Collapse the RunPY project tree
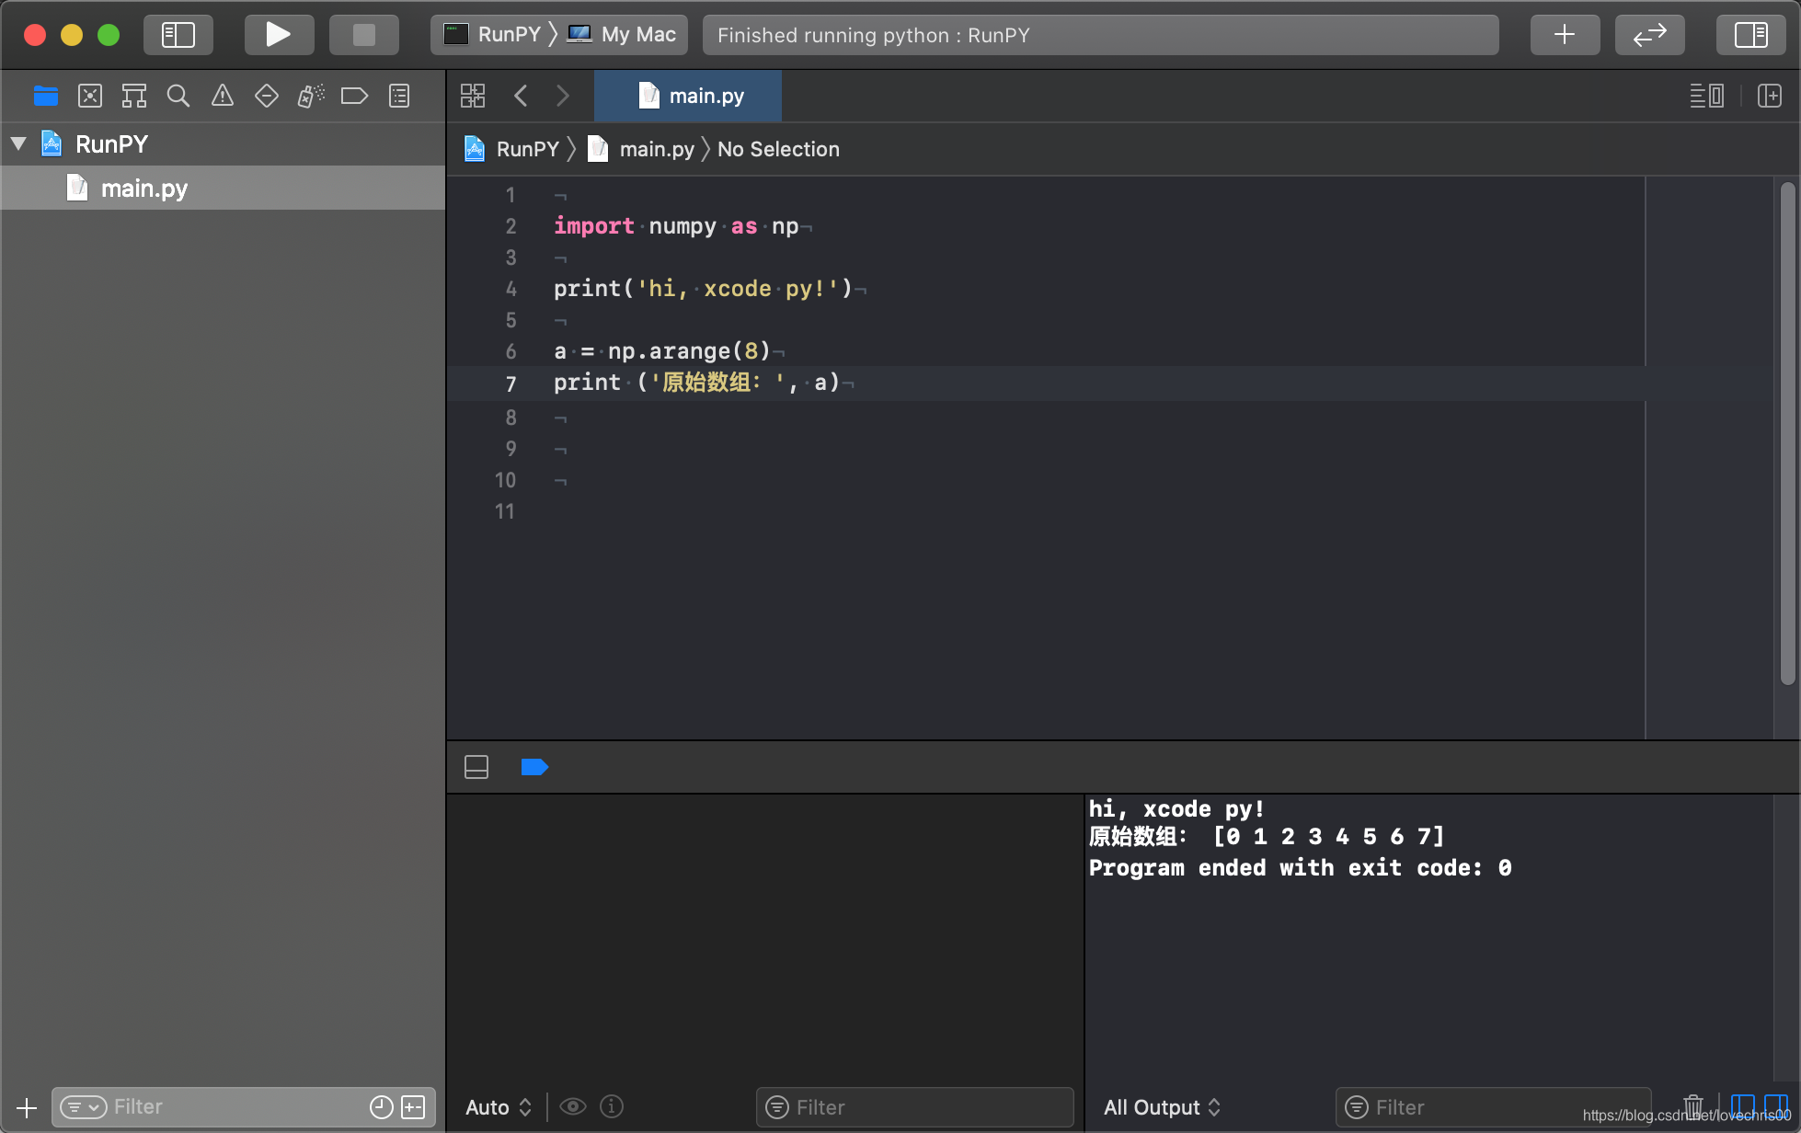Image resolution: width=1801 pixels, height=1133 pixels. pyautogui.click(x=18, y=143)
